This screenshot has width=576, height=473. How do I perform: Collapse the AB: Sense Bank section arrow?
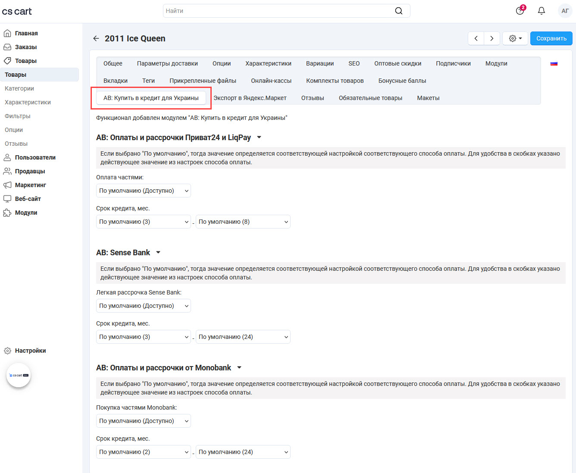click(158, 253)
